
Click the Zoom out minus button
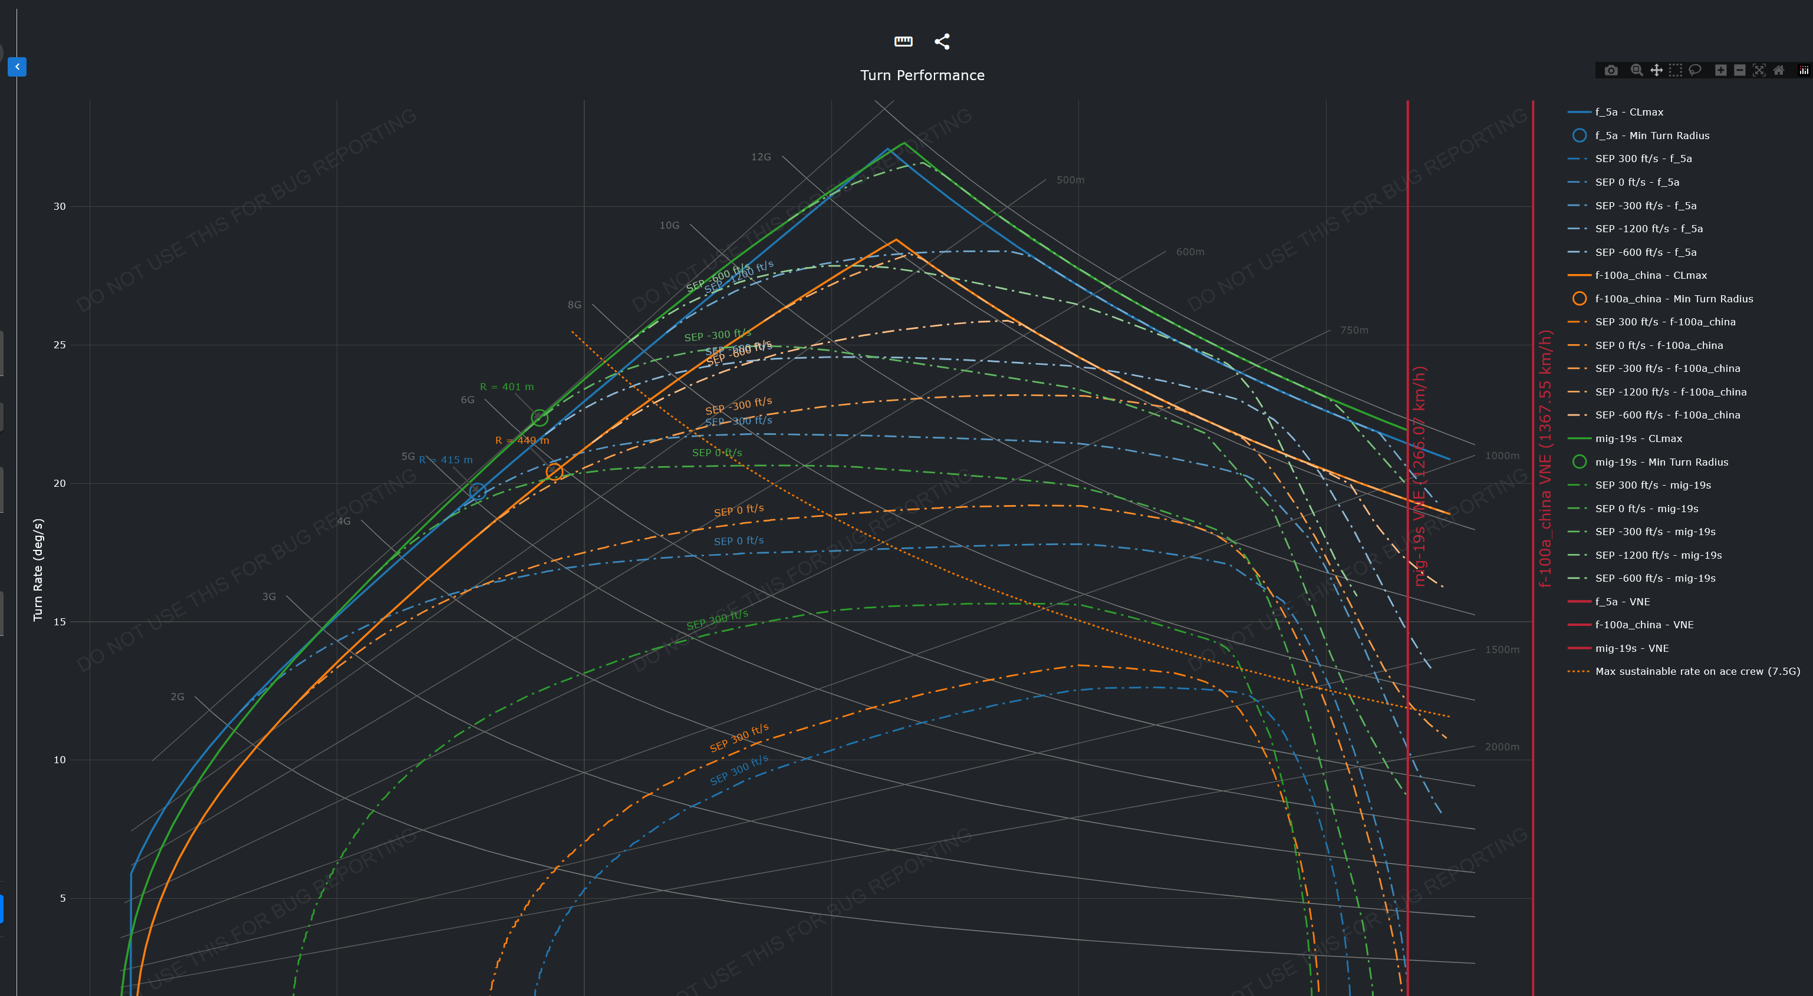tap(1740, 70)
